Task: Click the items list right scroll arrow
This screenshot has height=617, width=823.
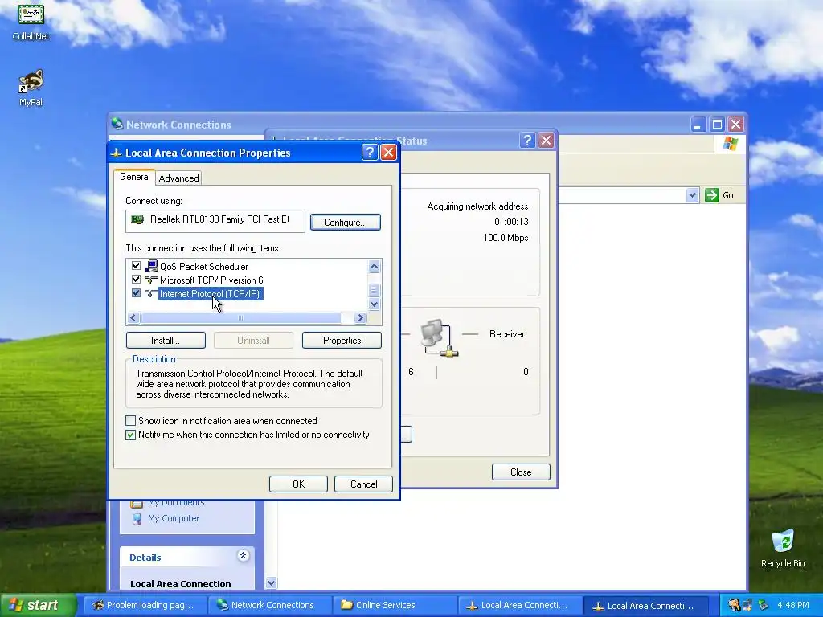Action: point(360,317)
